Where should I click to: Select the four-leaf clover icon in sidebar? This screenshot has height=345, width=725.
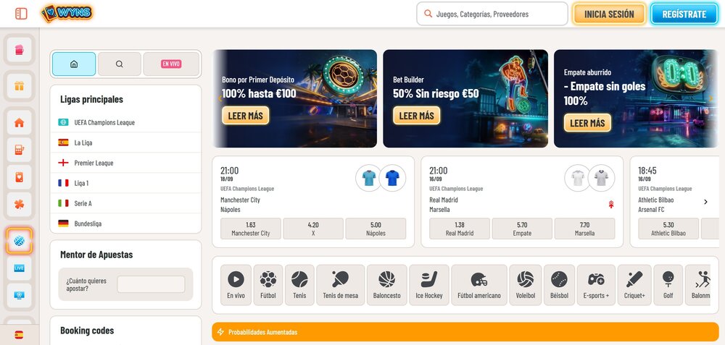click(20, 205)
